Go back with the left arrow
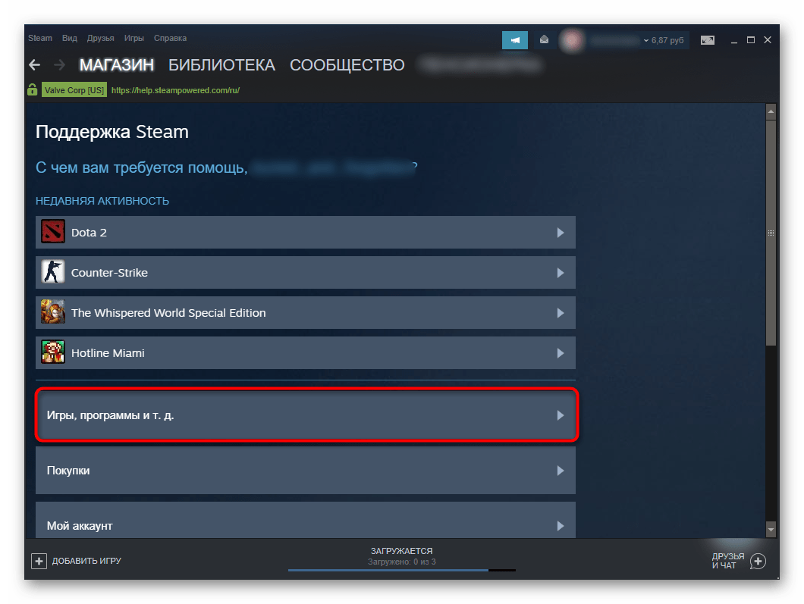The image size is (804, 604). point(34,65)
